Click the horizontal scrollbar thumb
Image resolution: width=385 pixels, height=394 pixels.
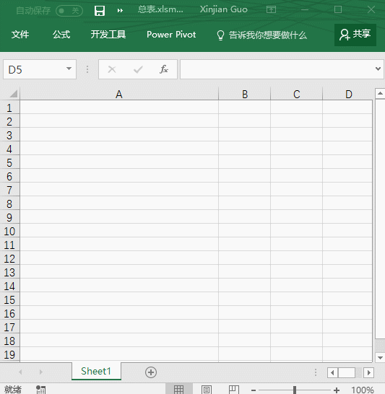347,372
